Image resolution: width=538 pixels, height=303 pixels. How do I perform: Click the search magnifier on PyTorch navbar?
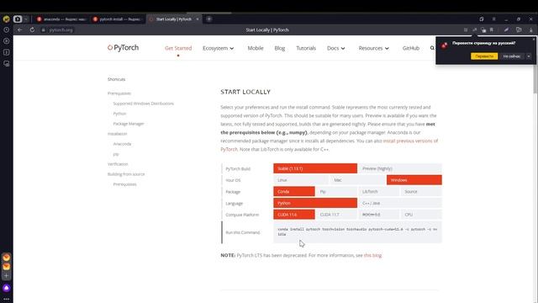click(432, 48)
